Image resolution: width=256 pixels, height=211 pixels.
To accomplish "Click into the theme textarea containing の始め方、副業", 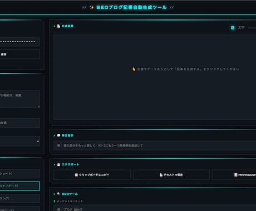I will 20,99.
